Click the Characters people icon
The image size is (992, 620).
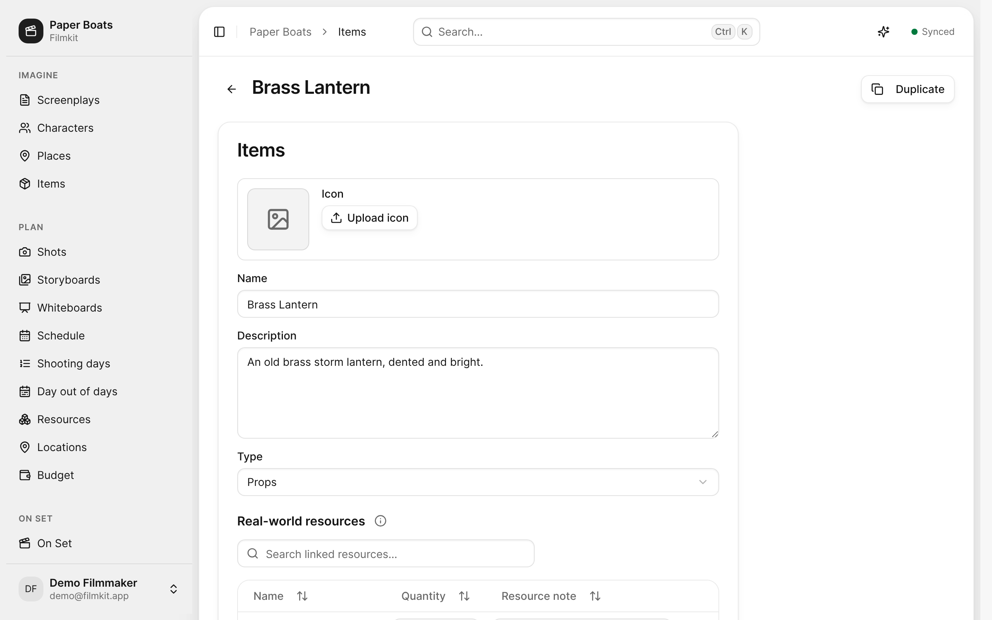pyautogui.click(x=24, y=127)
